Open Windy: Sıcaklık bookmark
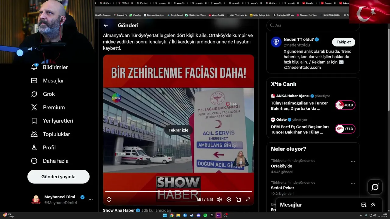 pos(216,15)
